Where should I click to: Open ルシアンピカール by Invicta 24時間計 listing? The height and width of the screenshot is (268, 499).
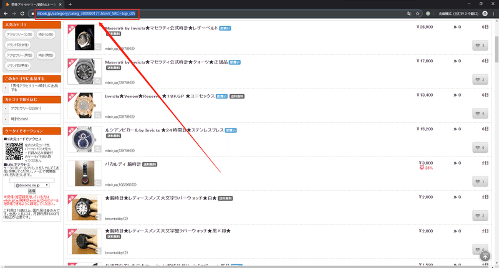tap(164, 130)
